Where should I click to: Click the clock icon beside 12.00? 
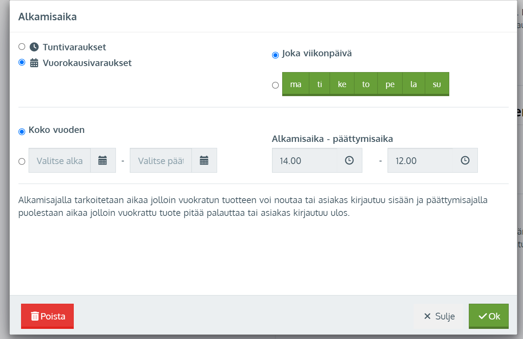[465, 161]
